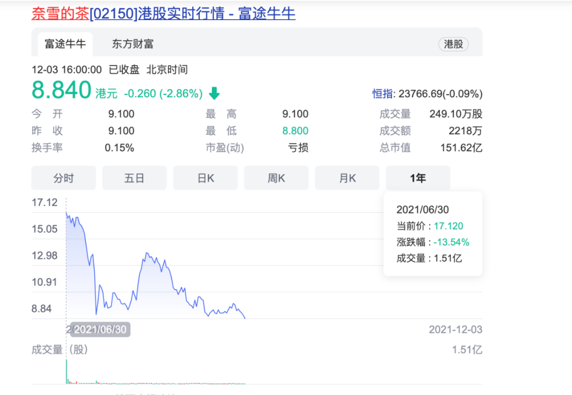This screenshot has width=572, height=395.
Task: Select the 月K chart view
Action: coord(347,178)
